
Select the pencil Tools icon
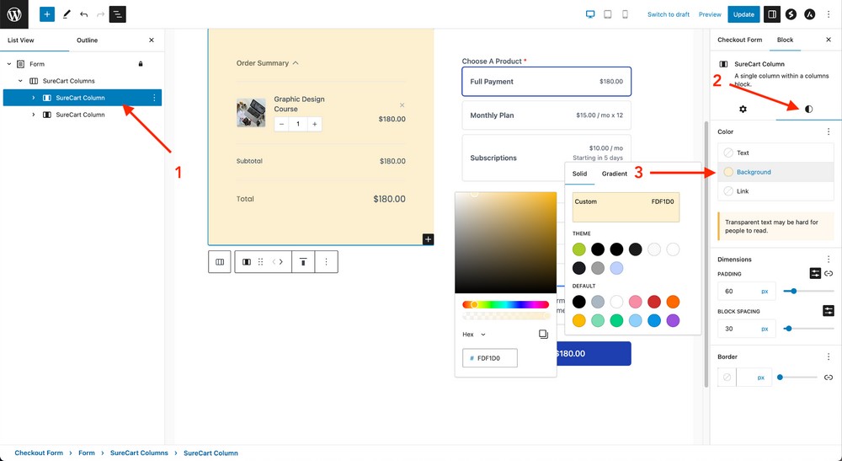[x=67, y=14]
